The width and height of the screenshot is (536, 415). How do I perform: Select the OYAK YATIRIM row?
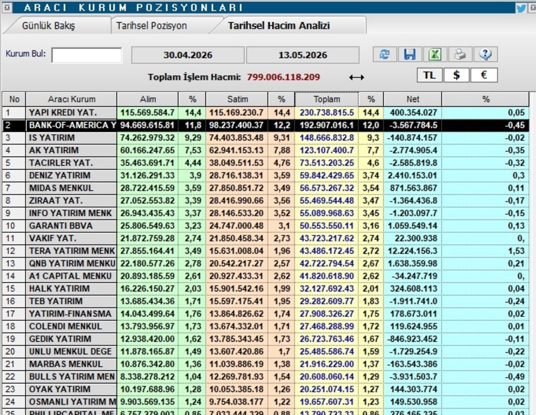[x=266, y=389]
